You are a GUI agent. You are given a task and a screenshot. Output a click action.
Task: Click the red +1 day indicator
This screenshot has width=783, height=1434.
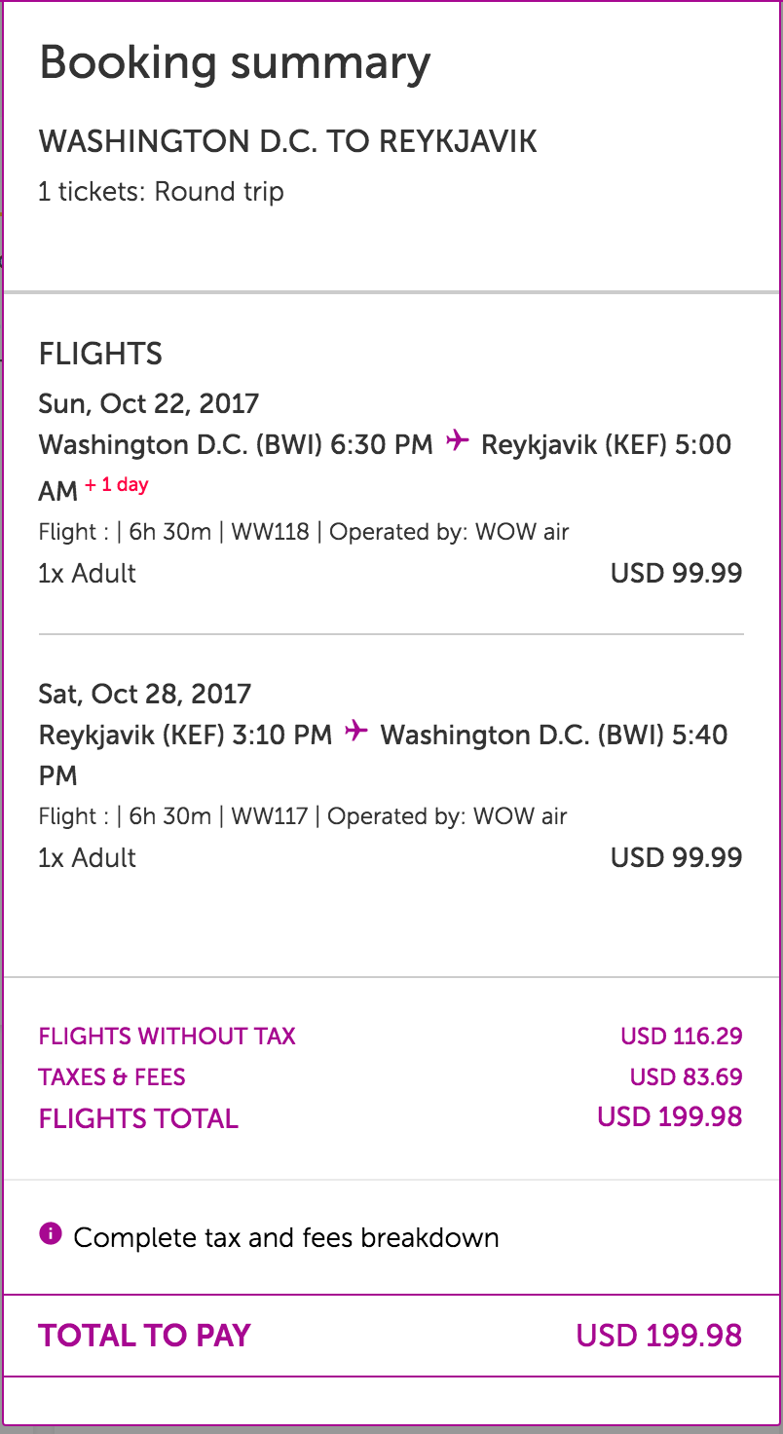pos(117,485)
